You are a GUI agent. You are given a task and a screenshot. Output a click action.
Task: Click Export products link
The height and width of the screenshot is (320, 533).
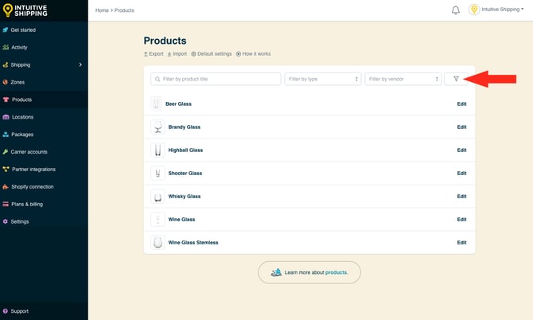pyautogui.click(x=154, y=54)
